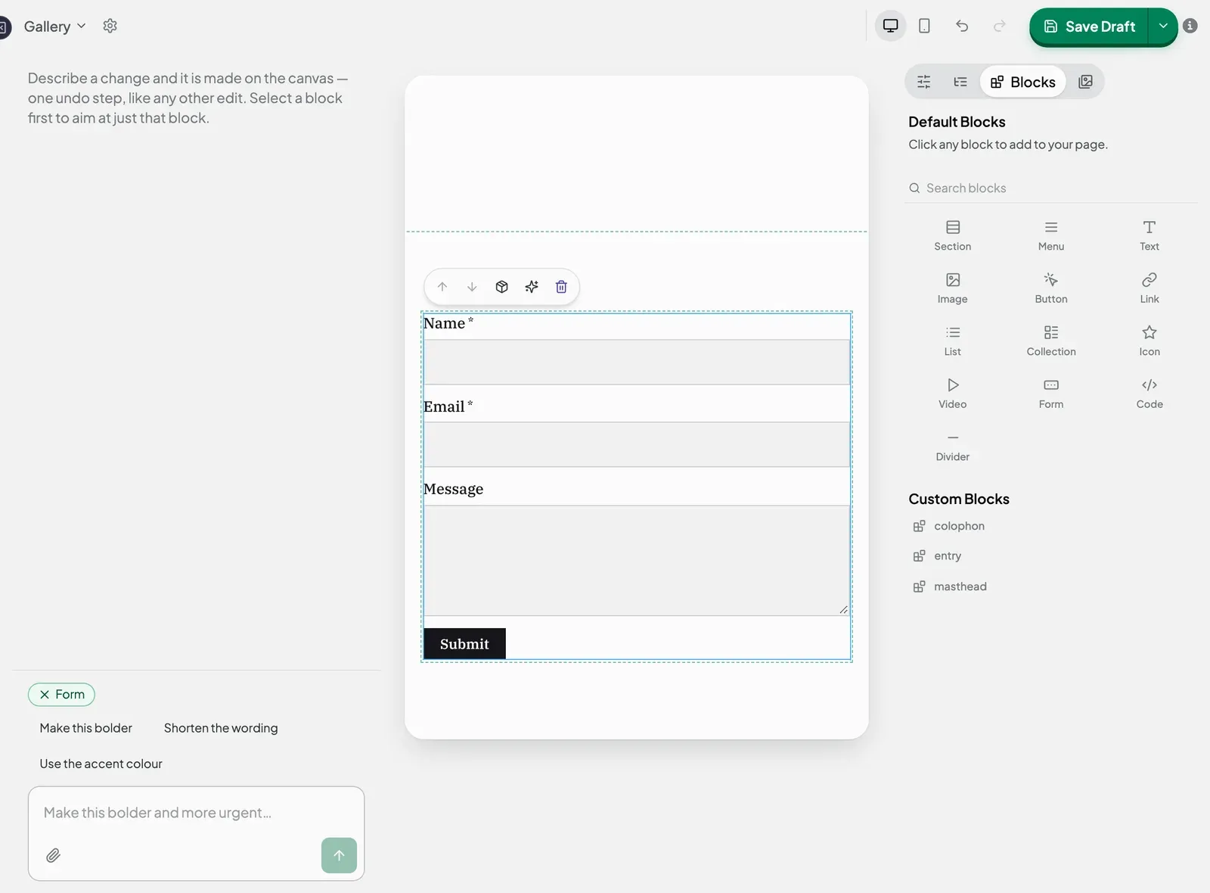
Task: Move the selected form block down
Action: [x=472, y=287]
